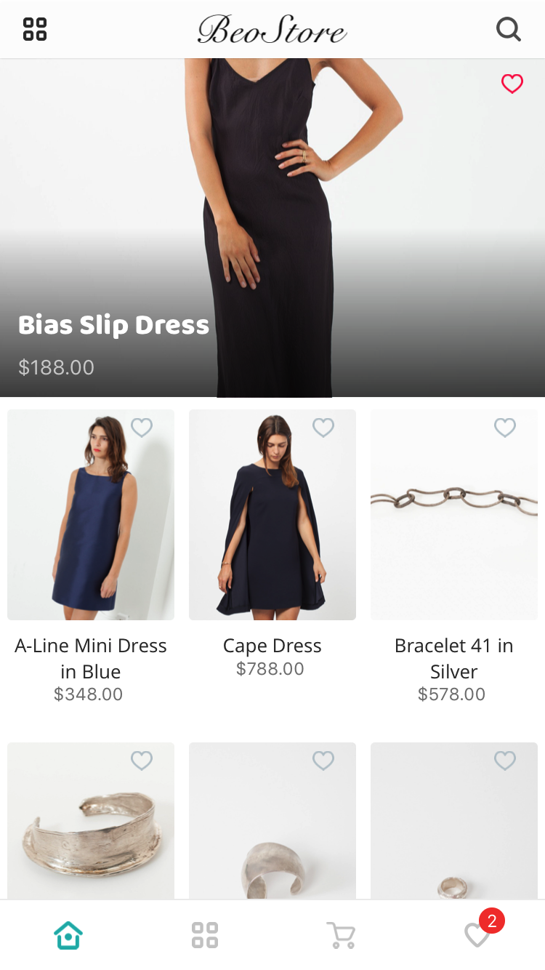Open A-Line Mini Dress in Blue image
The image size is (545, 970).
click(91, 515)
